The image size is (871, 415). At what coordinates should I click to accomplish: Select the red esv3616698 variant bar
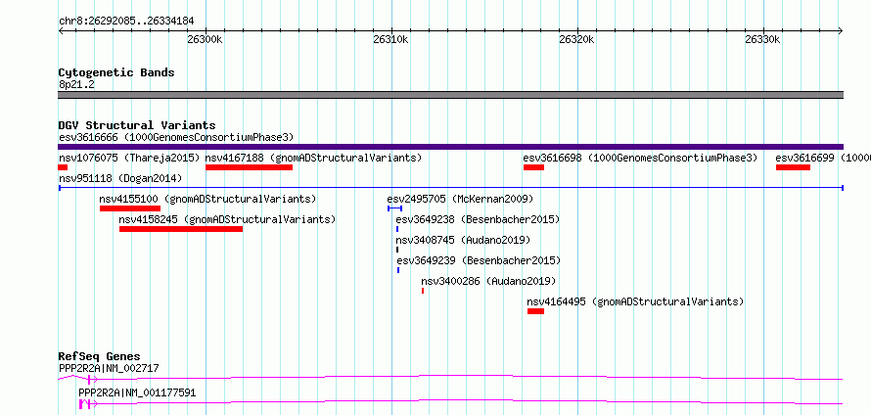coord(533,167)
